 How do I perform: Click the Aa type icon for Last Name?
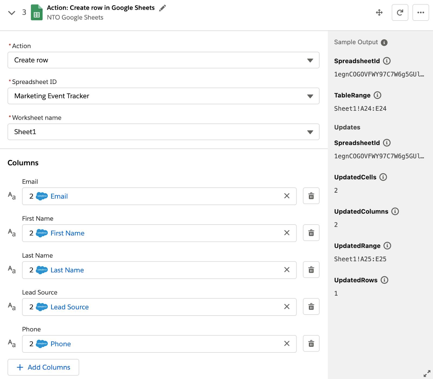pos(12,269)
